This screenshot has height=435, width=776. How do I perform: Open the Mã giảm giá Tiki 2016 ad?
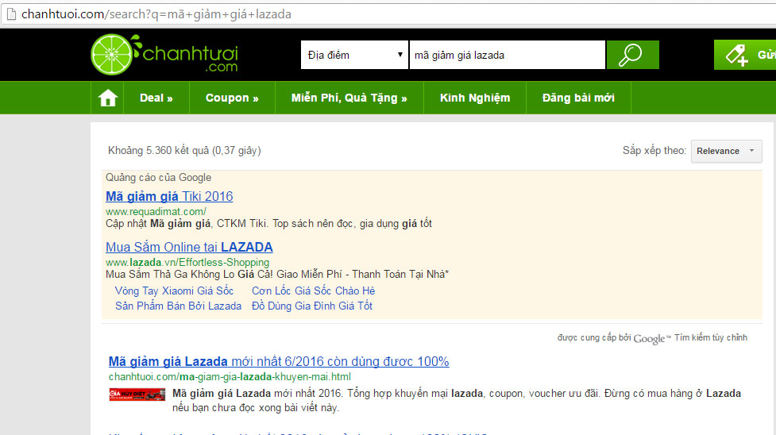(x=169, y=197)
